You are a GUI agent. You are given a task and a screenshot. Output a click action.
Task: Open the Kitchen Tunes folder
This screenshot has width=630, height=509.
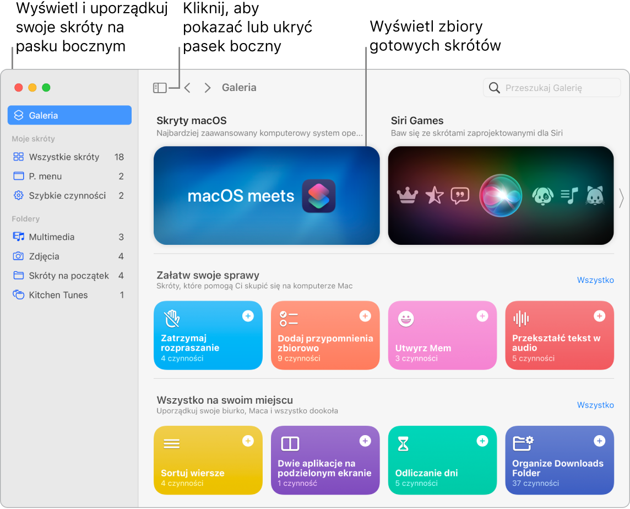(x=69, y=295)
